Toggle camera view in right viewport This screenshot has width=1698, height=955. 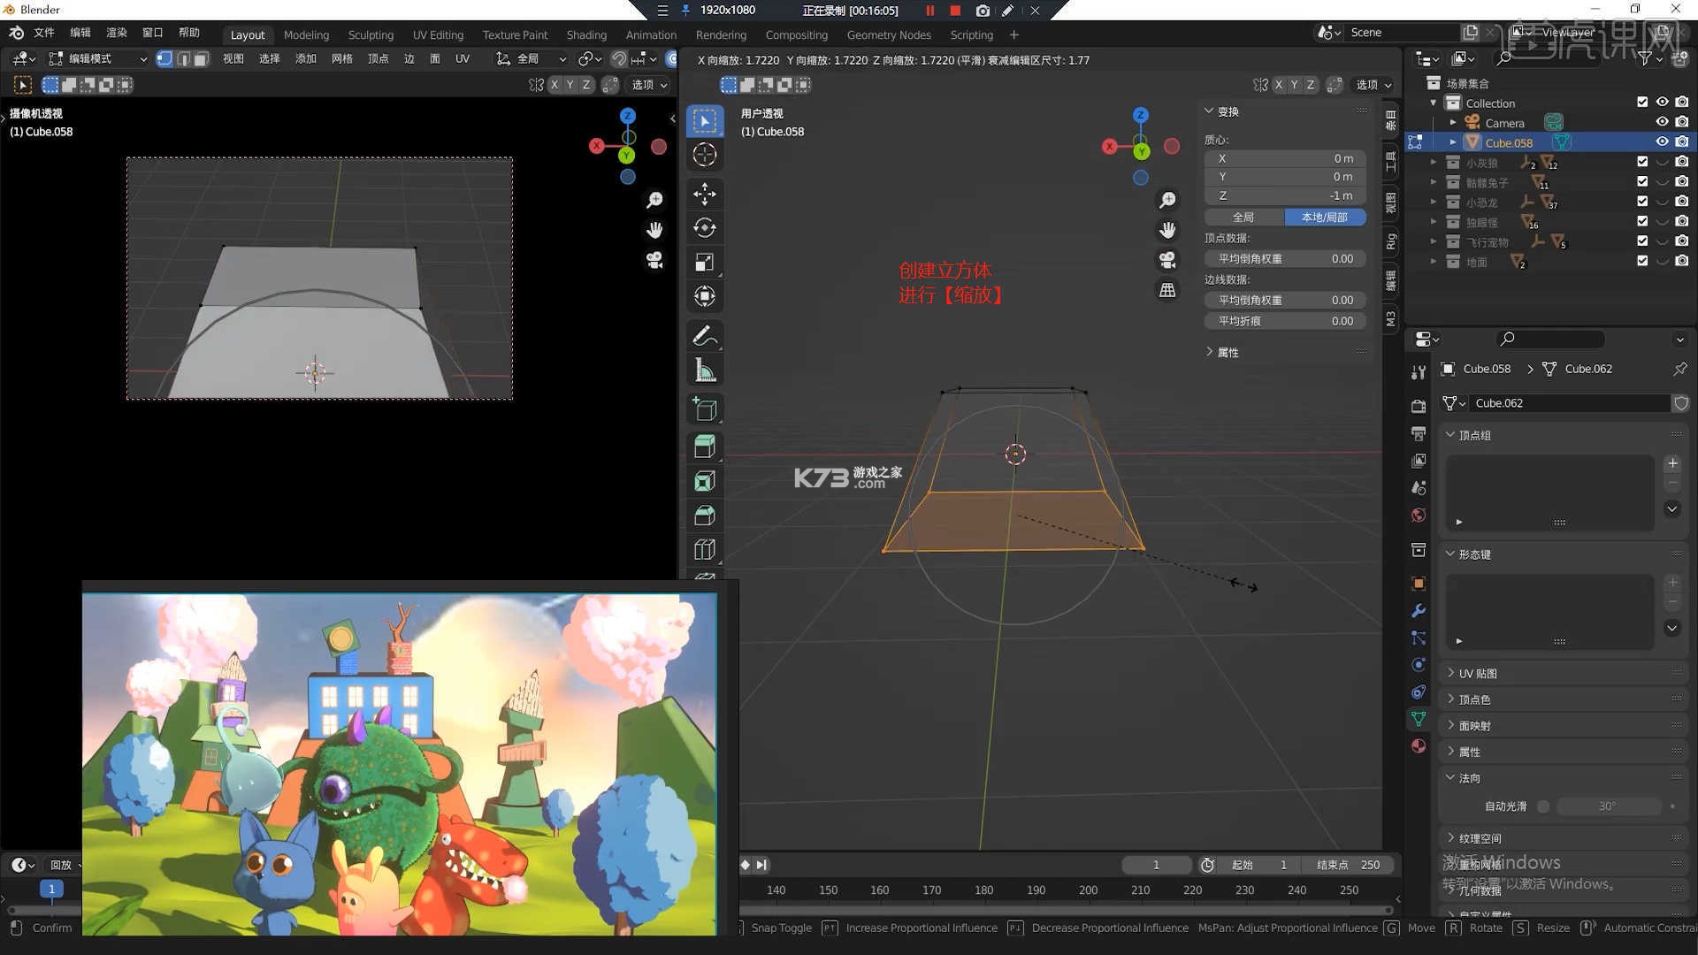point(1167,260)
